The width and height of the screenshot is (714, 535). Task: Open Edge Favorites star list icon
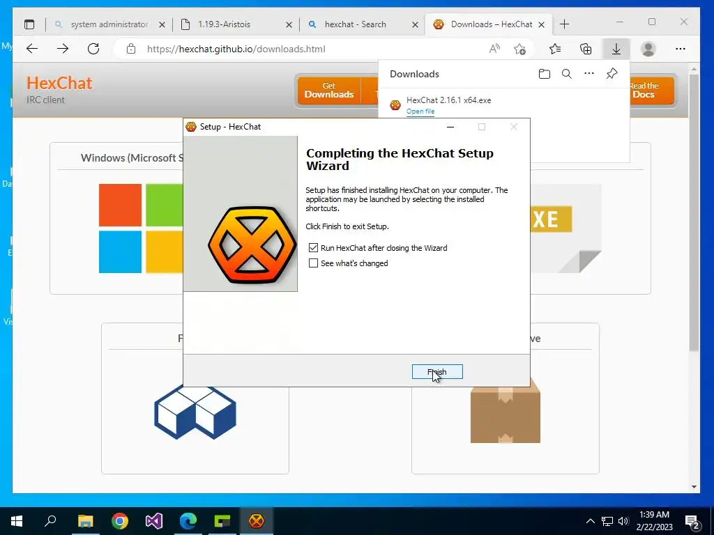554,49
